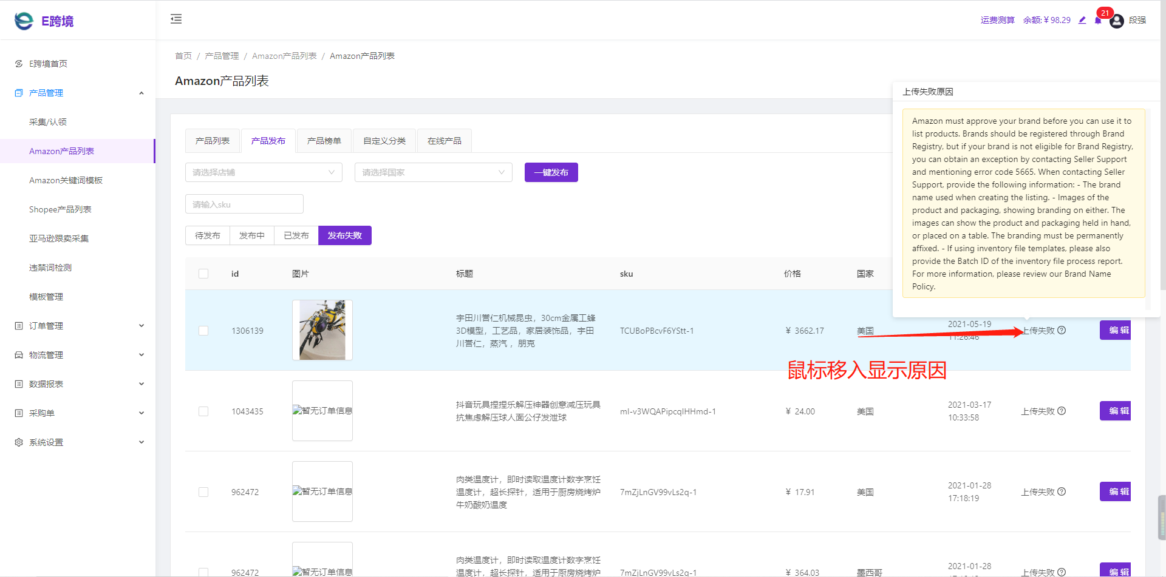This screenshot has height=577, width=1166.
Task: Click the sku text ml-v3WQAPipcqlHHmd-1
Action: pos(668,411)
